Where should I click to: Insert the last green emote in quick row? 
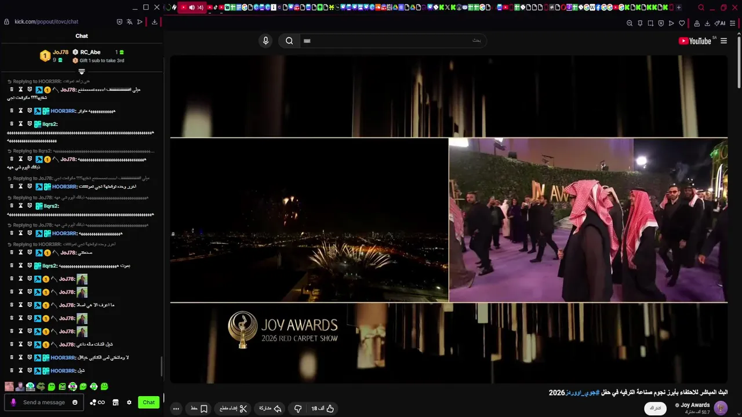click(x=104, y=386)
